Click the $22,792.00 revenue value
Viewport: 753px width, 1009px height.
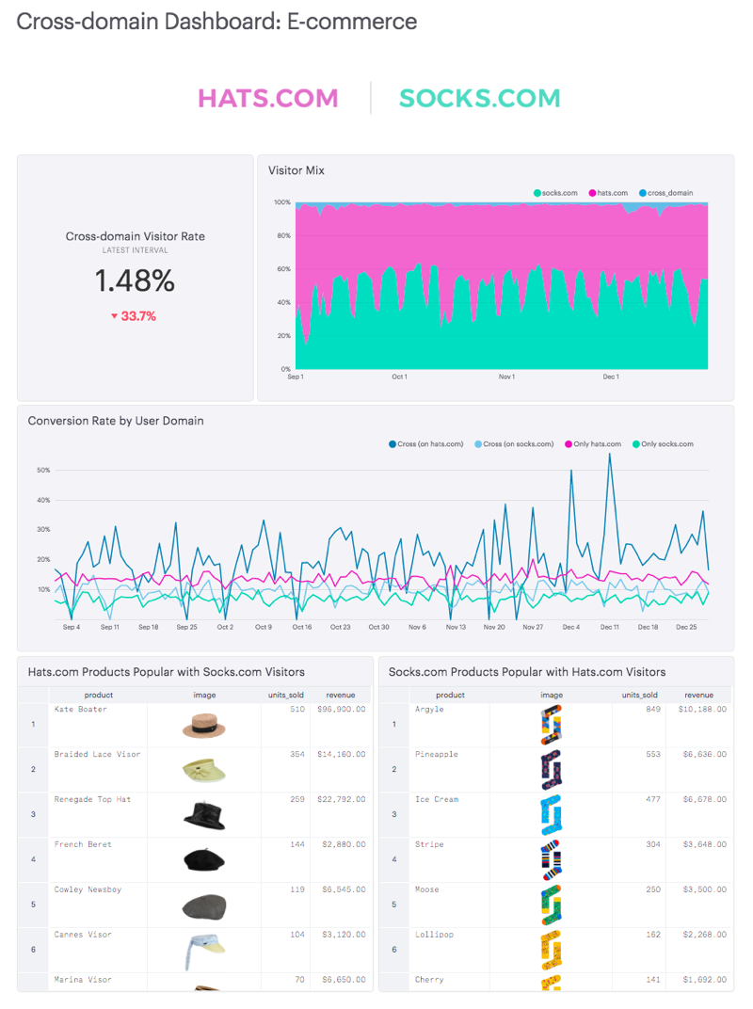point(341,799)
